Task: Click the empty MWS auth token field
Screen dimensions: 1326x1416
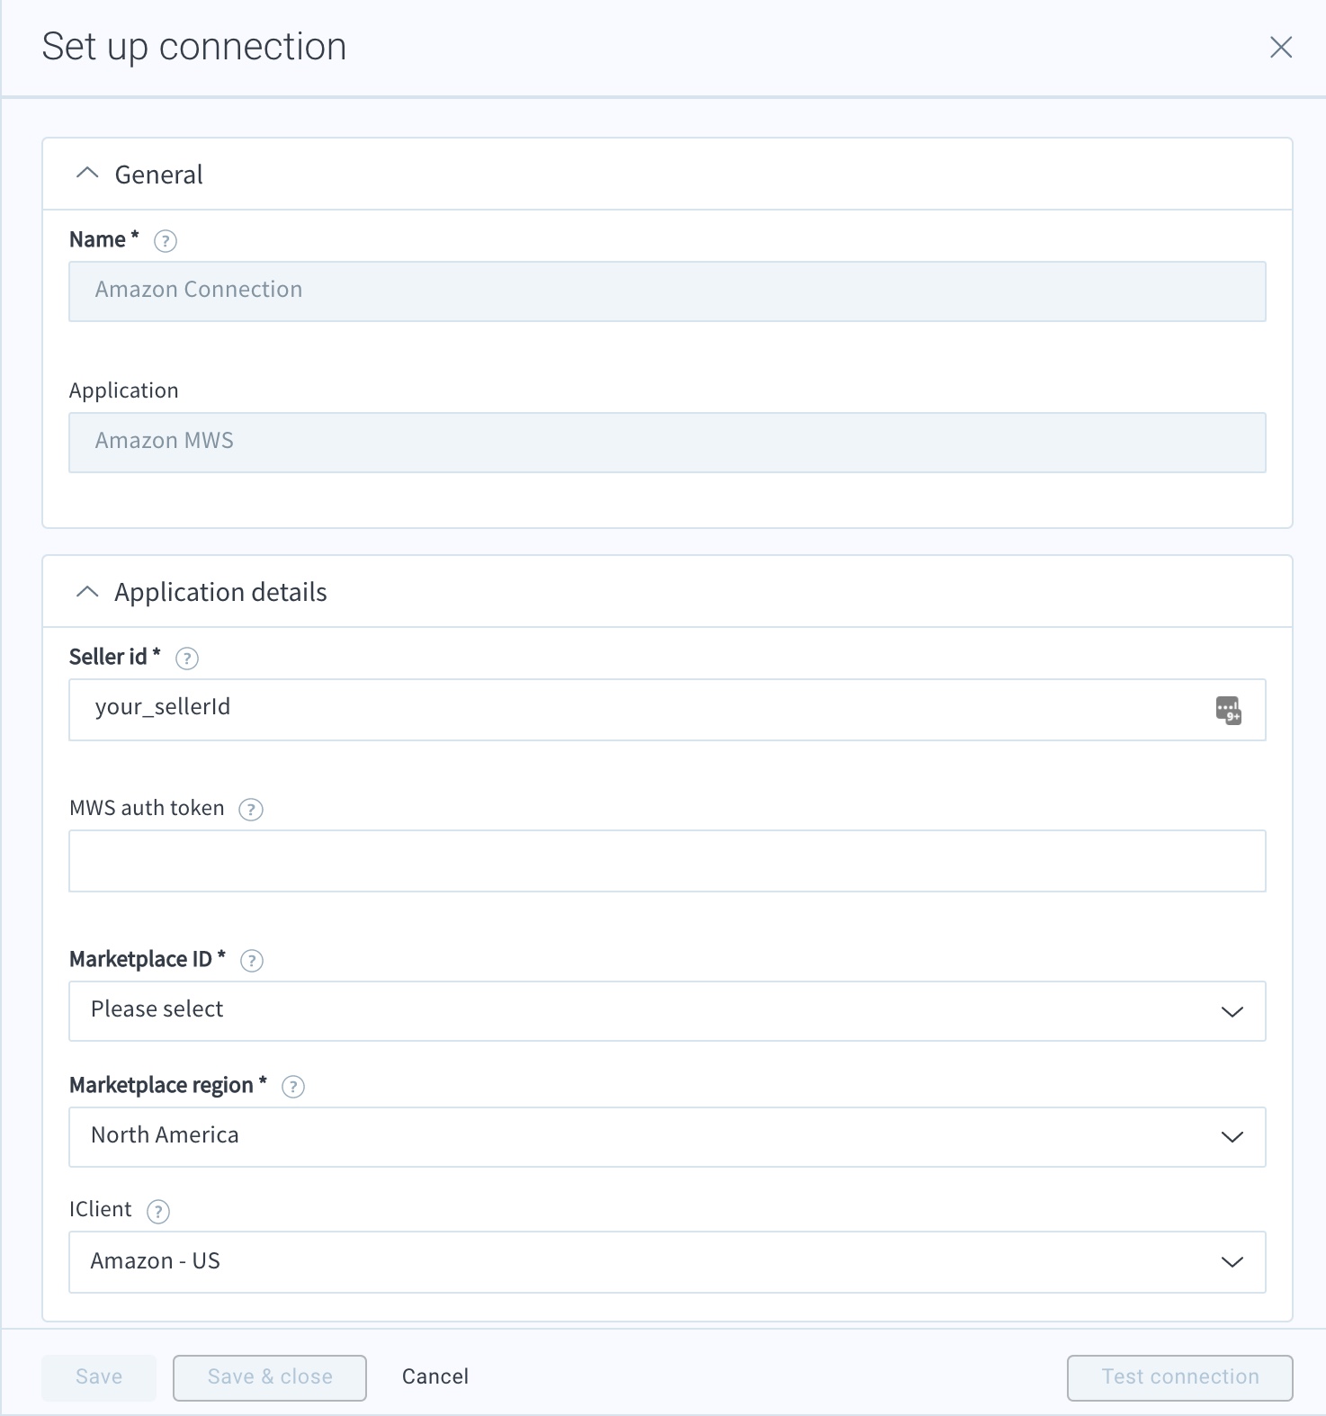Action: point(540,861)
